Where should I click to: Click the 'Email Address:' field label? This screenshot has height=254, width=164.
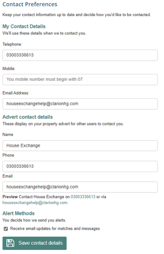(16, 93)
